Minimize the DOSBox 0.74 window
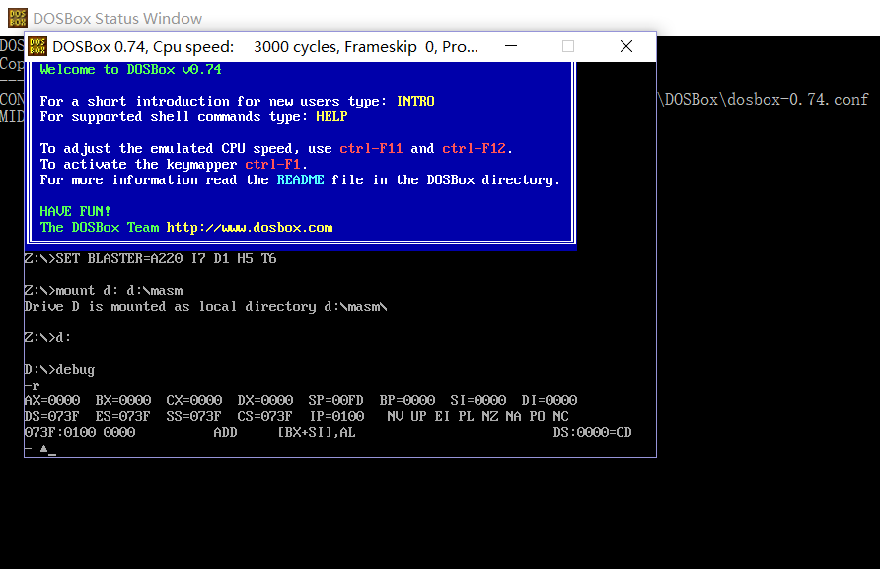This screenshot has width=880, height=569. 511,46
